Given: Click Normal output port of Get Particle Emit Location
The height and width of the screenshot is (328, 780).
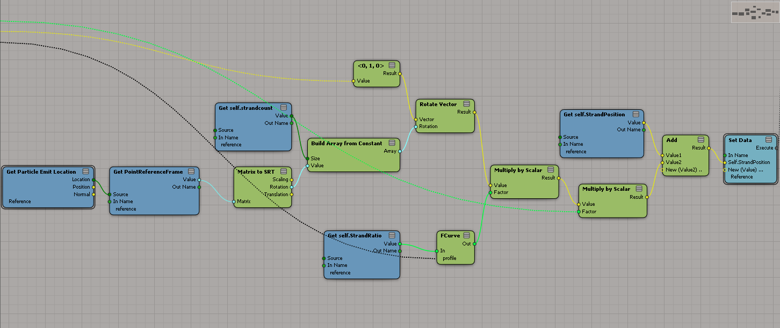Looking at the screenshot, I should [93, 195].
